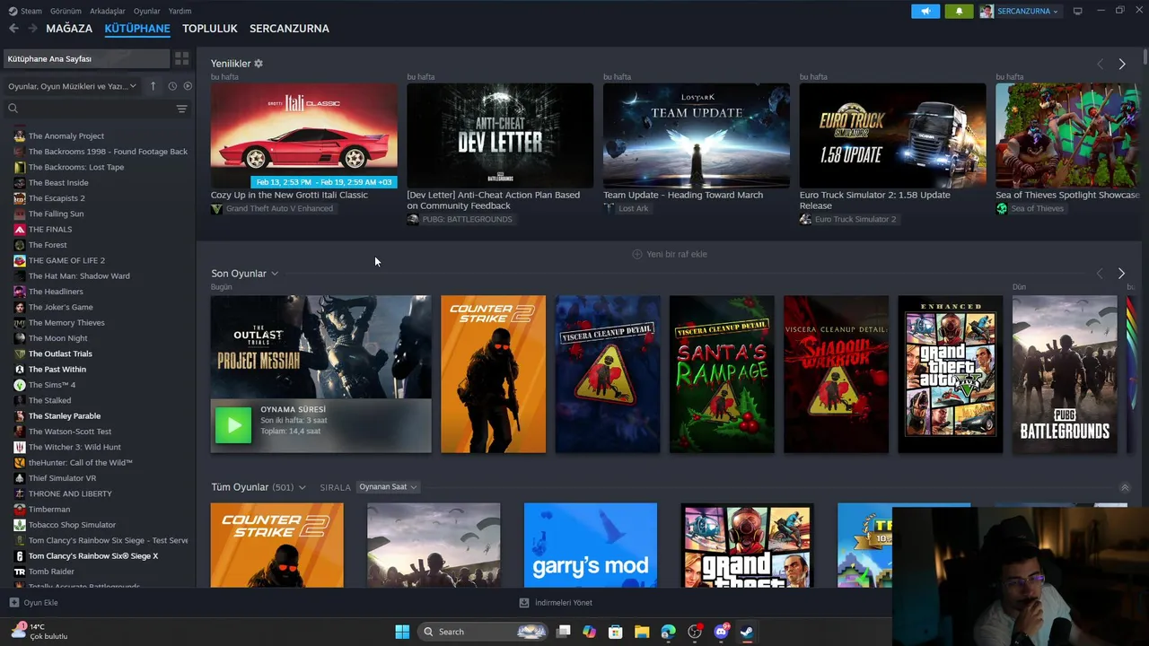Open garry's mod in Tüm Oyunlar
This screenshot has height=646, width=1149.
click(591, 546)
